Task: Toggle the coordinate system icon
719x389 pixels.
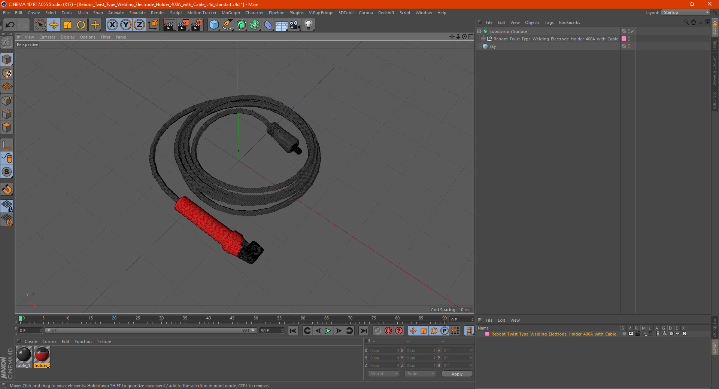Action: coord(153,25)
